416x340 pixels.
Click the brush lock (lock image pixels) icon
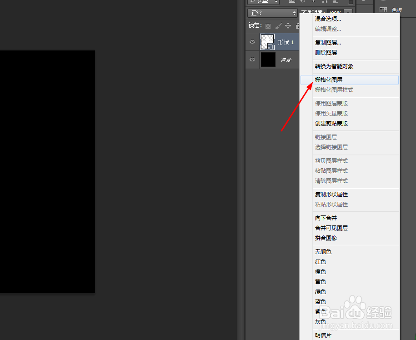click(279, 25)
